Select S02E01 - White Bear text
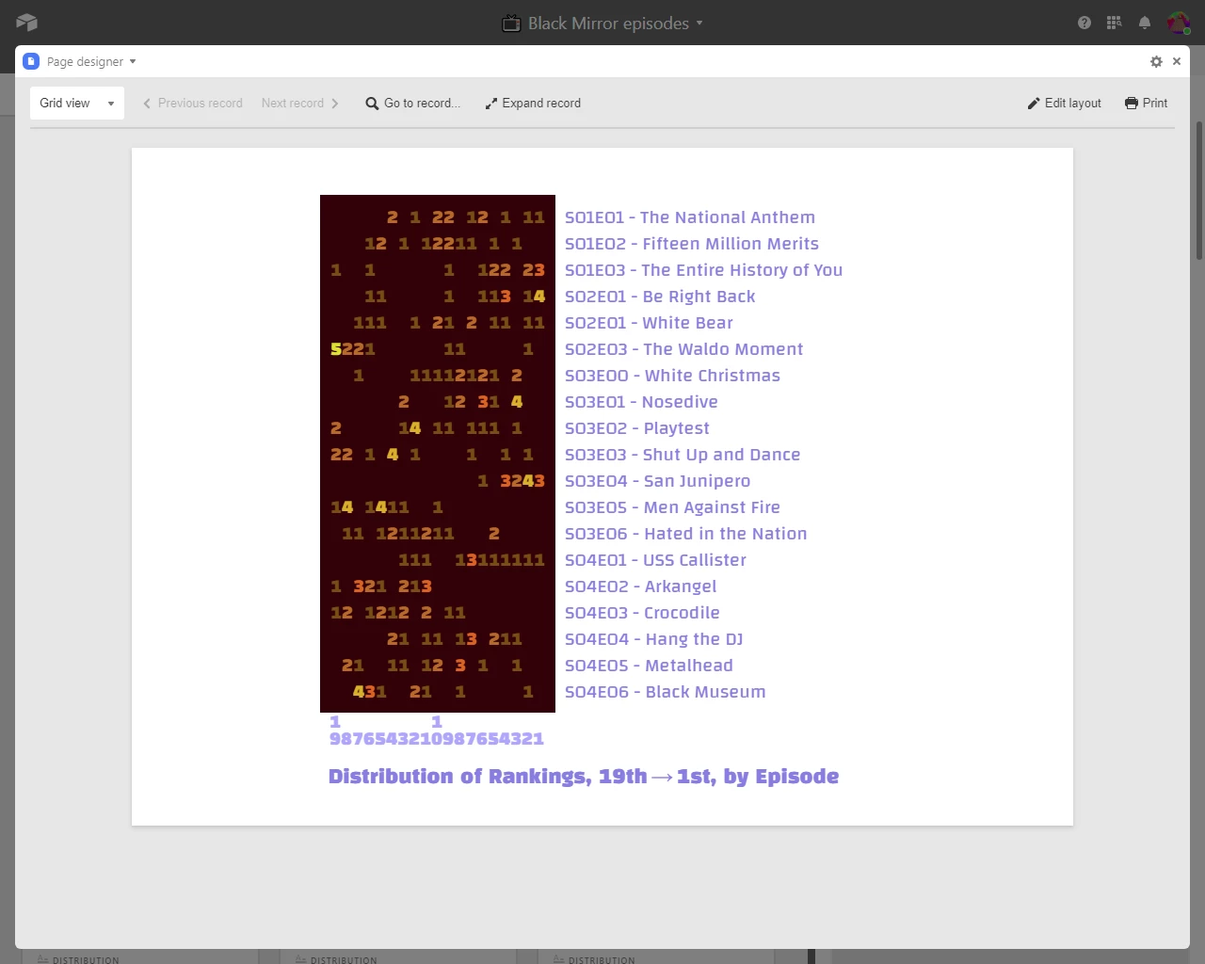The height and width of the screenshot is (964, 1205). [650, 323]
